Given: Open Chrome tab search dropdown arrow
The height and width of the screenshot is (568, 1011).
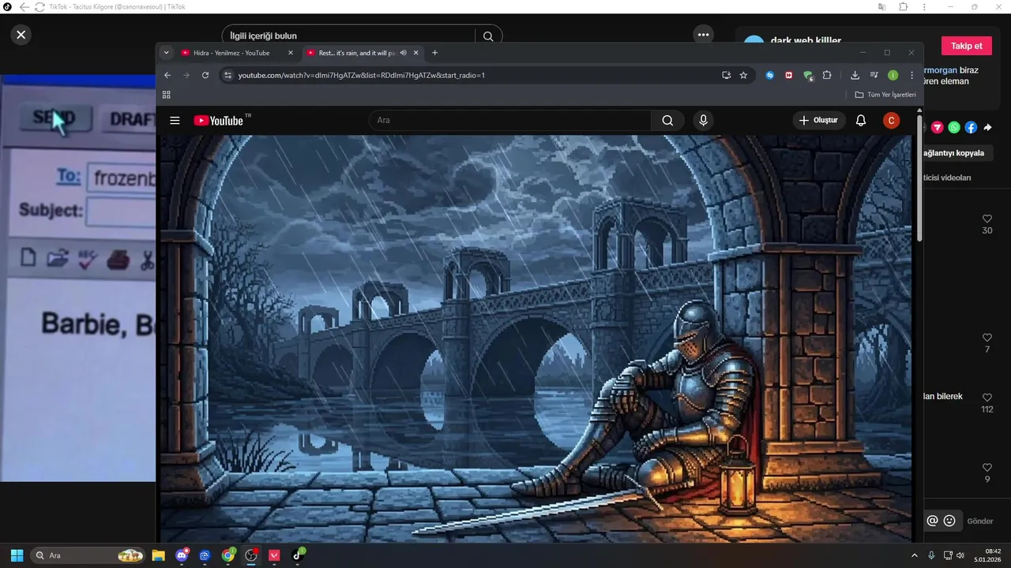Looking at the screenshot, I should click(x=166, y=53).
